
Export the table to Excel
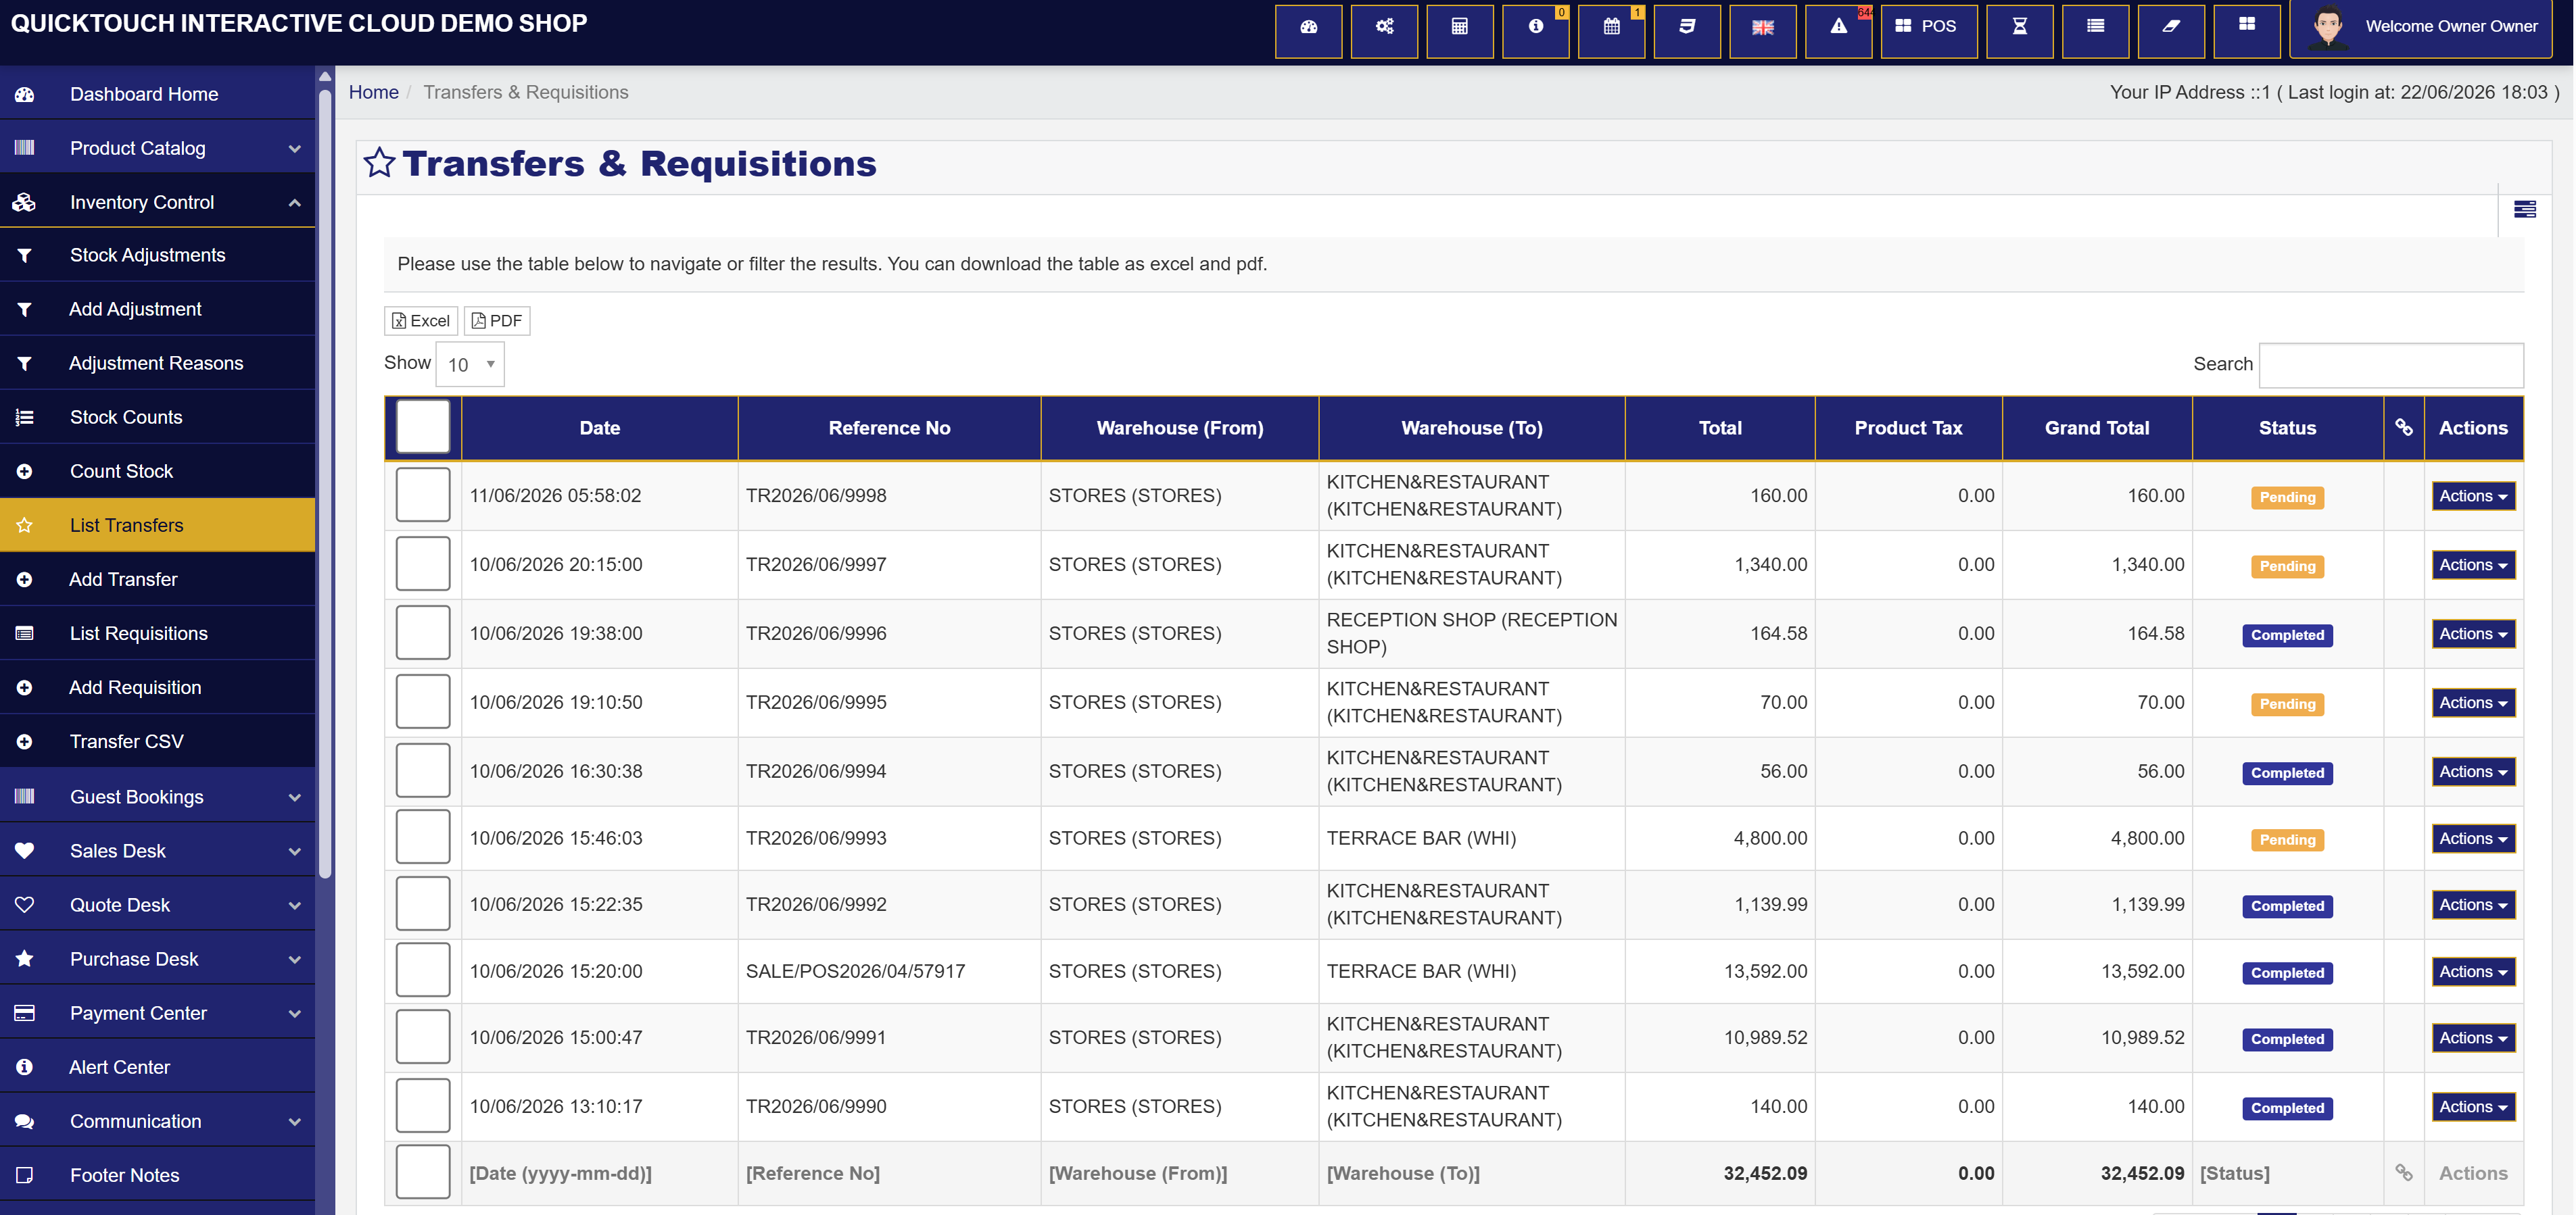(421, 320)
